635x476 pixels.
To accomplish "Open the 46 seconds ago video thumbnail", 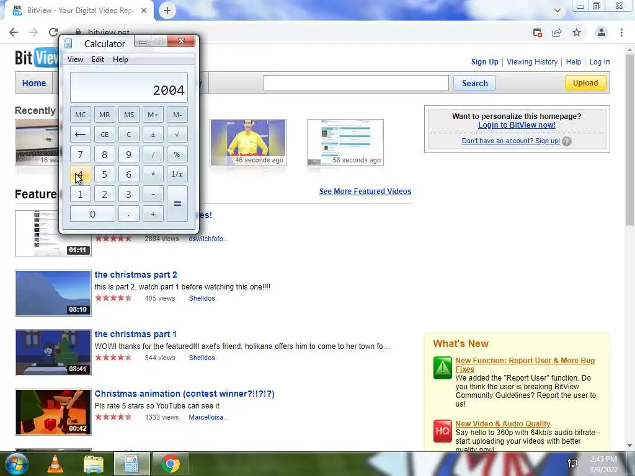I will pyautogui.click(x=248, y=143).
